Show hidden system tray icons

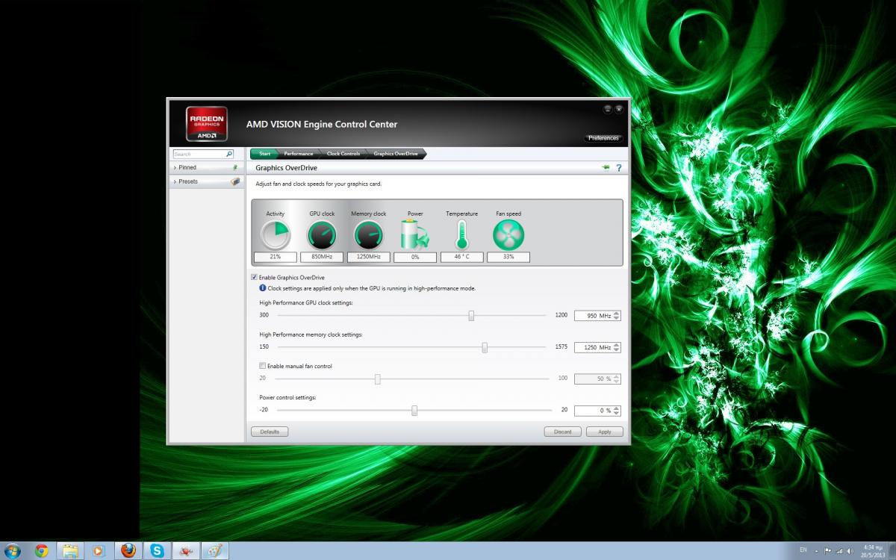[816, 550]
